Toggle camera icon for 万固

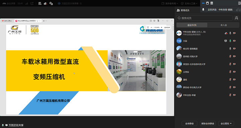pyautogui.click(x=234, y=41)
